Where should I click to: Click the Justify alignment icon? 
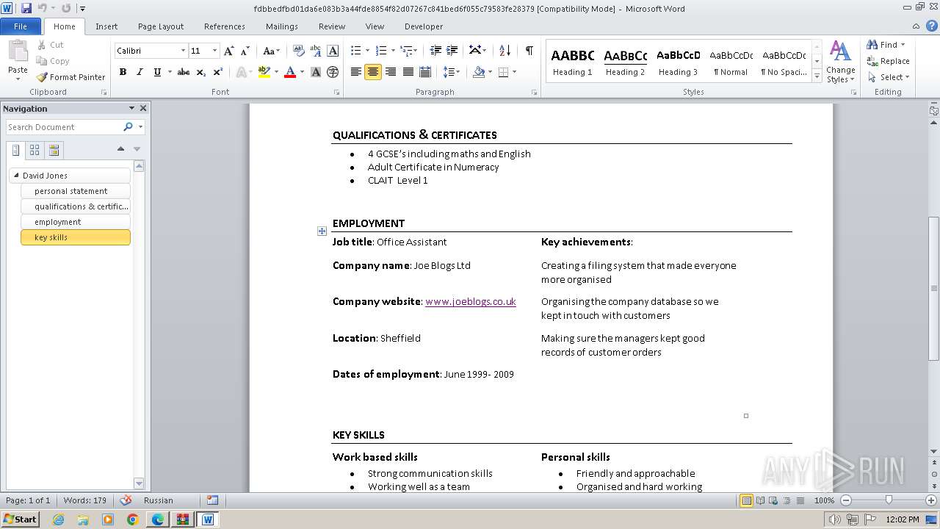408,72
